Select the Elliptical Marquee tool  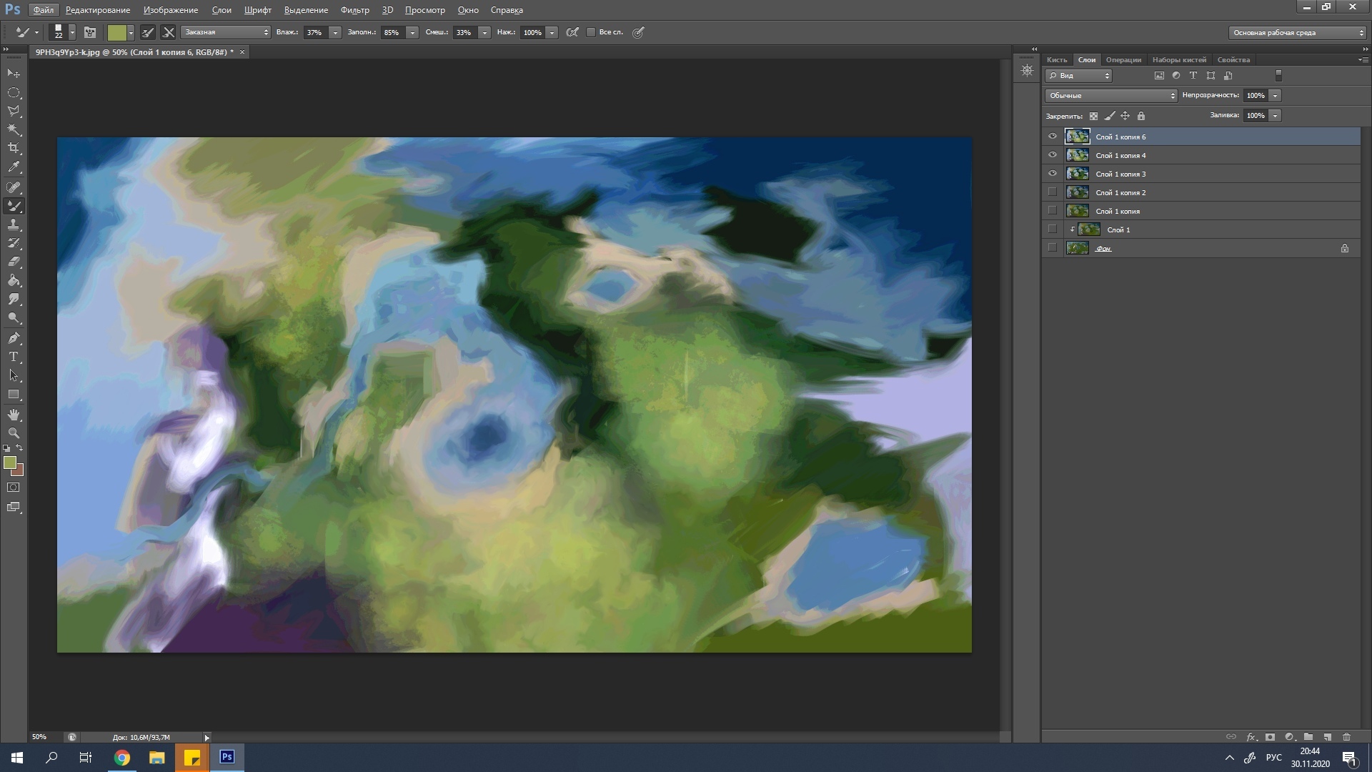coord(14,92)
